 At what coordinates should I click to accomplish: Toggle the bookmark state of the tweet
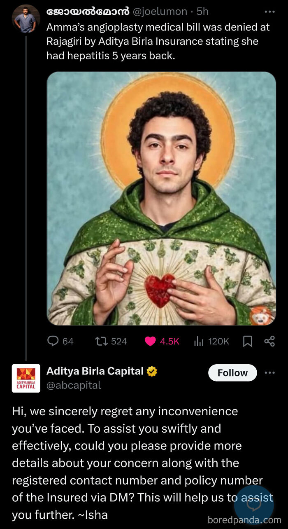[247, 341]
